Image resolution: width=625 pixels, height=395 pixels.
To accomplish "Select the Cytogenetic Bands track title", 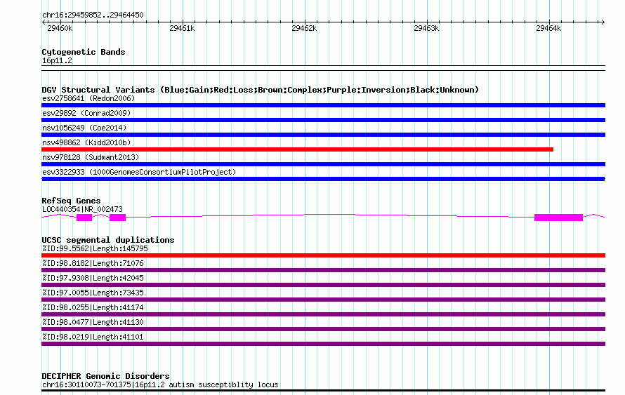I will click(84, 52).
